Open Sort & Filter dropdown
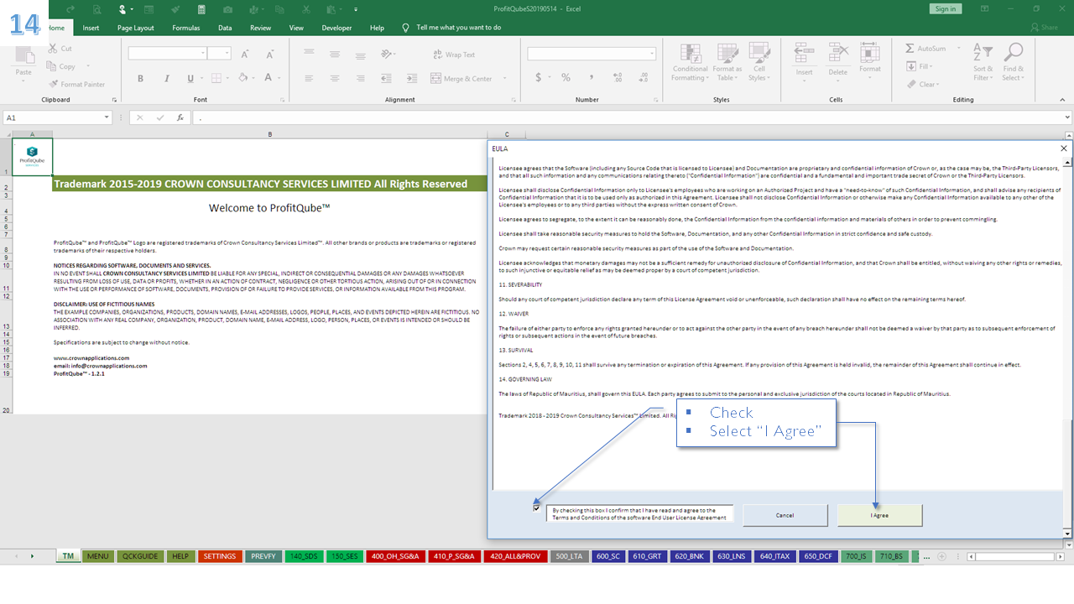 click(983, 63)
